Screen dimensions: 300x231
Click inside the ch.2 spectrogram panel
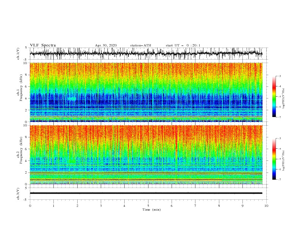click(146, 155)
